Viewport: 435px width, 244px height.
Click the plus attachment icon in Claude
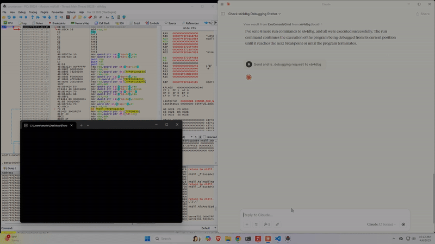pyautogui.click(x=247, y=224)
